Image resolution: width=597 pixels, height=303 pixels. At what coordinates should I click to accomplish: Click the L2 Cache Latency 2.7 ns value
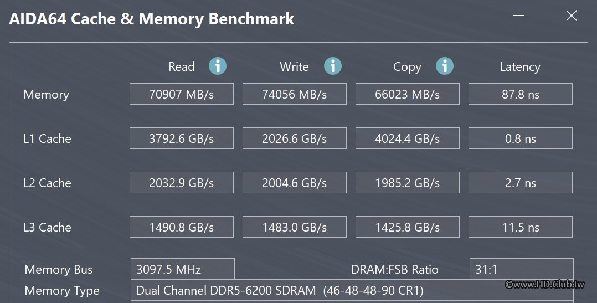pos(521,183)
